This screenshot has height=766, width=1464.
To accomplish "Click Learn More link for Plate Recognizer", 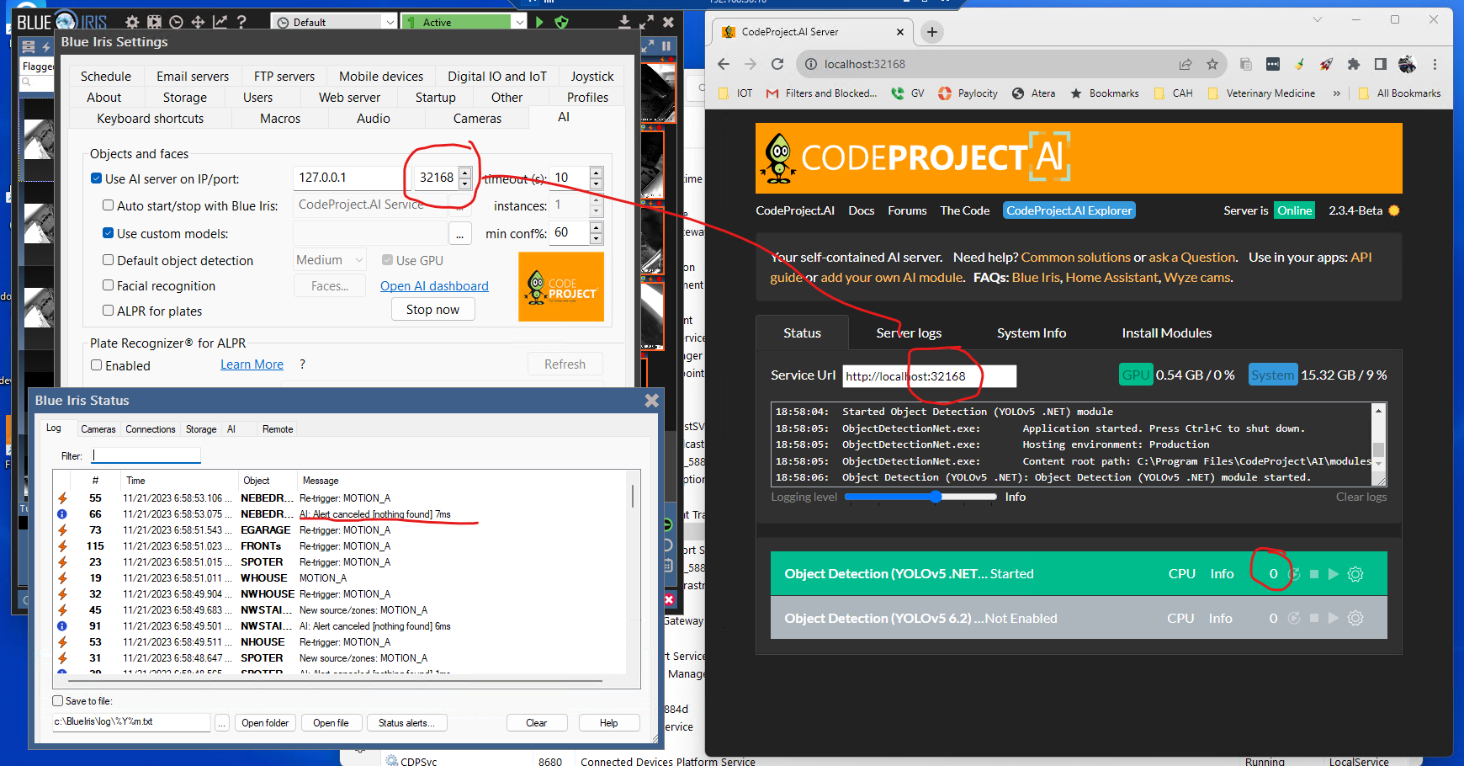I will pyautogui.click(x=252, y=364).
